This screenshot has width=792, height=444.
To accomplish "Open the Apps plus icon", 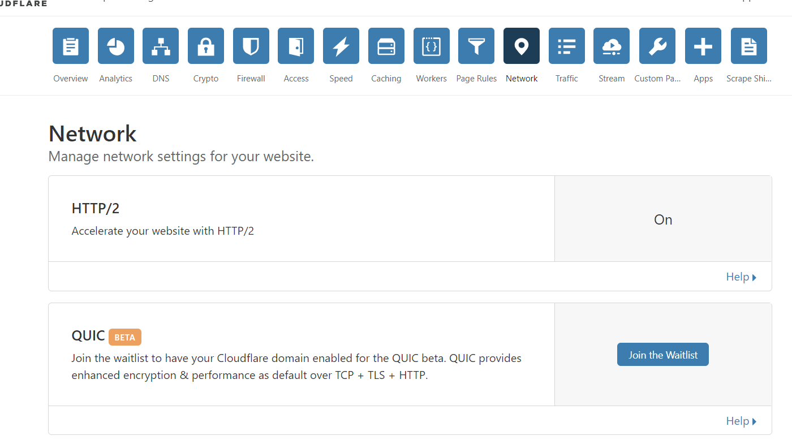I will [x=703, y=46].
